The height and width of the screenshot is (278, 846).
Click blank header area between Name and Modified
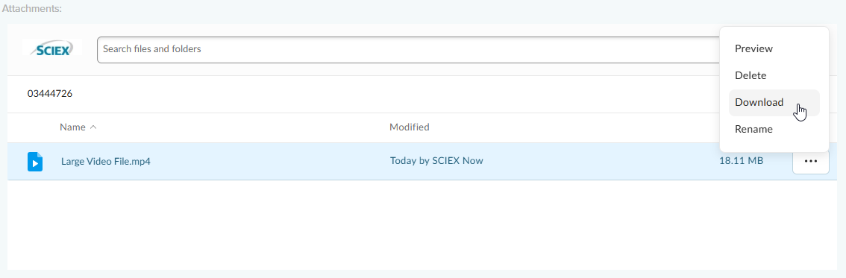point(242,127)
